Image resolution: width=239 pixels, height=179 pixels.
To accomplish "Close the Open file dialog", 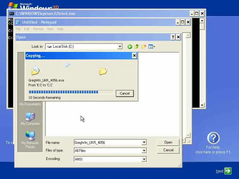I will 178,37.
